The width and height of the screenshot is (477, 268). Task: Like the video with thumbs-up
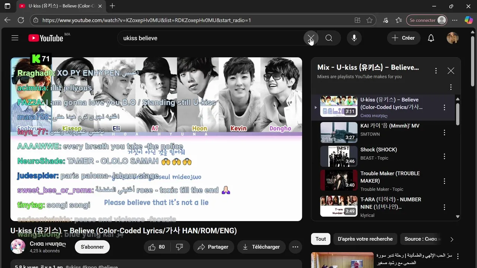click(x=157, y=247)
